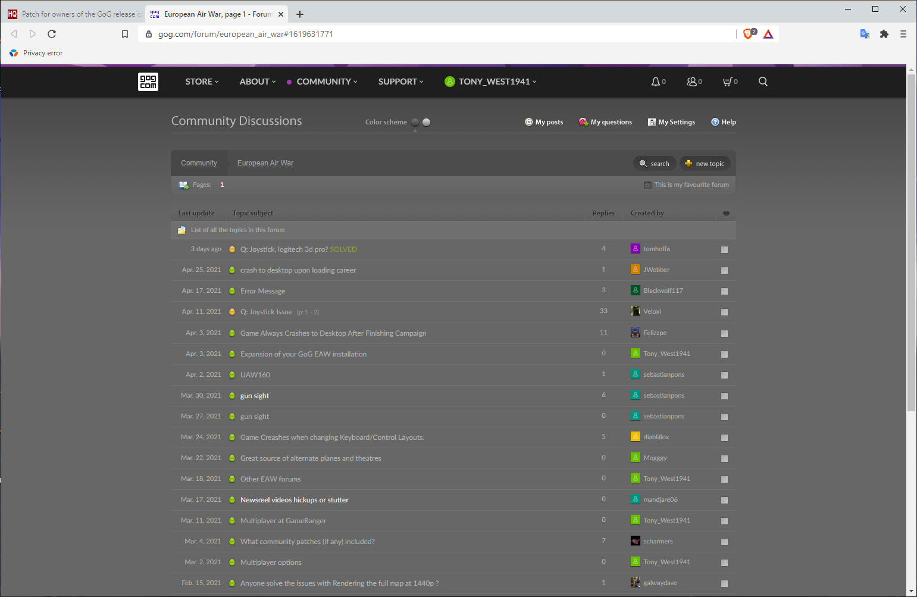The image size is (917, 597).
Task: Tick checkbox for Joystick logitech 3d pro topic
Action: (x=724, y=250)
